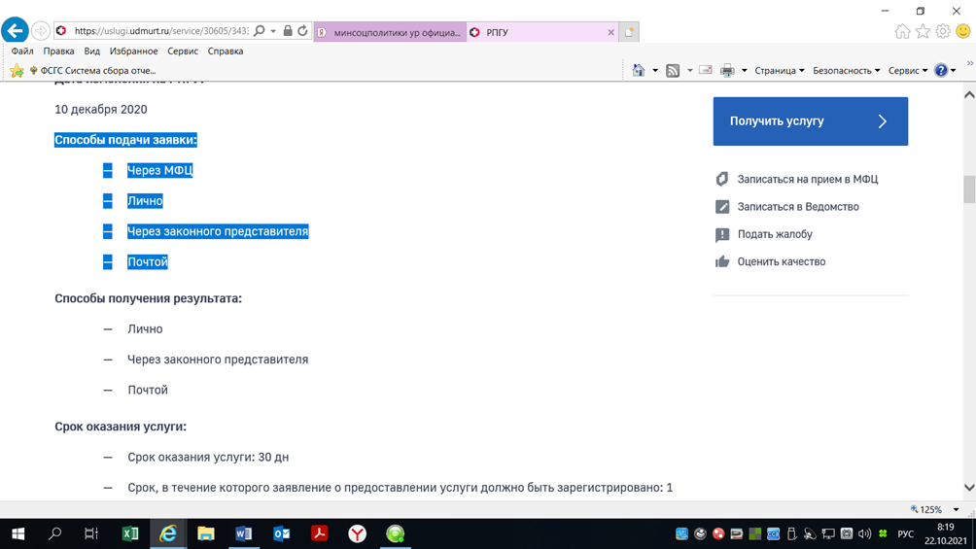
Task: Open the favorites star icon
Action: pyautogui.click(x=923, y=32)
